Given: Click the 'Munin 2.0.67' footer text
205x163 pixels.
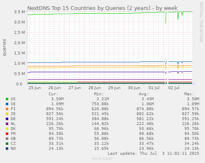Looking at the screenshot, I should click(102, 158).
